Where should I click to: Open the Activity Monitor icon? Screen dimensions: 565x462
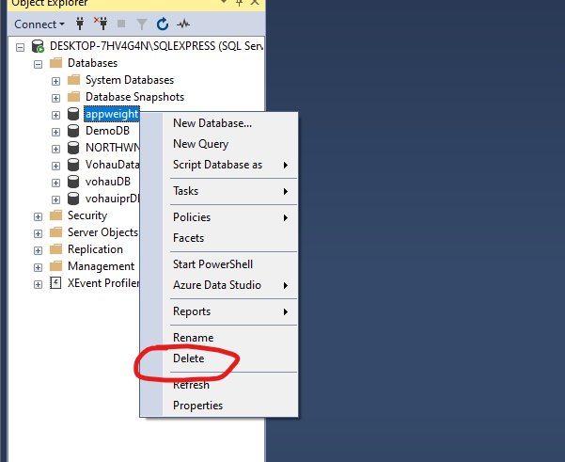coord(183,24)
